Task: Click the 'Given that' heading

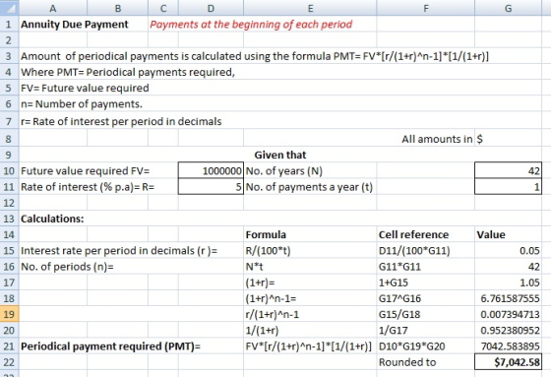Action: click(280, 155)
